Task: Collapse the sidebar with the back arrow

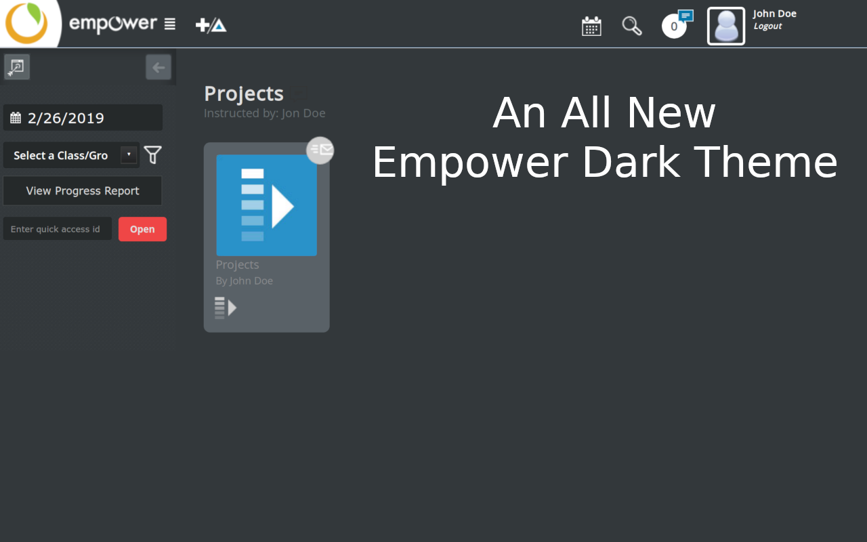Action: pos(158,67)
